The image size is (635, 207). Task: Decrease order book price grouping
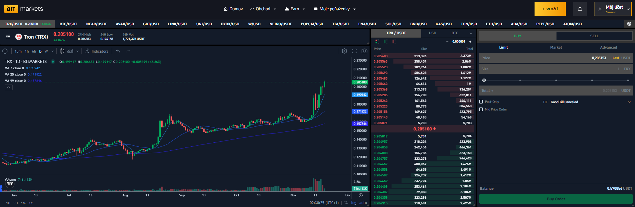447,42
